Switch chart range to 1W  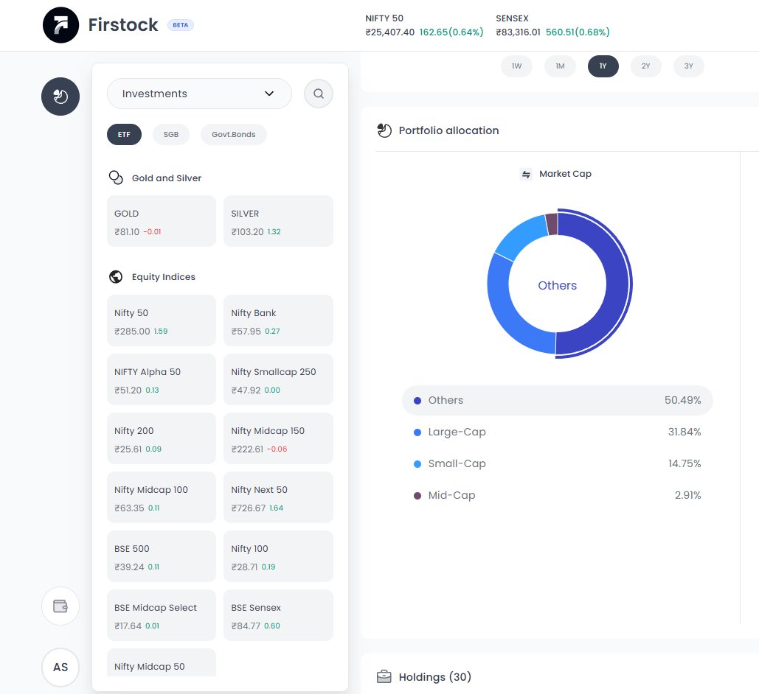pyautogui.click(x=517, y=66)
